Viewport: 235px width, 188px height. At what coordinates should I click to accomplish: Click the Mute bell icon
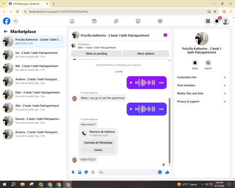point(195,63)
